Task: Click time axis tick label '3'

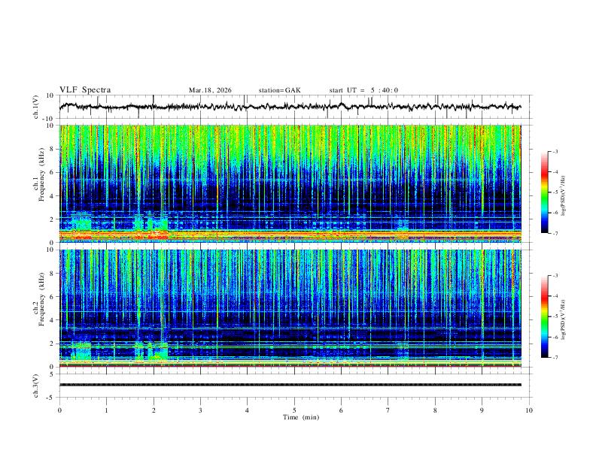Action: coord(200,410)
